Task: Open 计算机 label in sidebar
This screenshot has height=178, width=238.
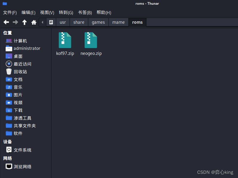Action: pyautogui.click(x=20, y=41)
